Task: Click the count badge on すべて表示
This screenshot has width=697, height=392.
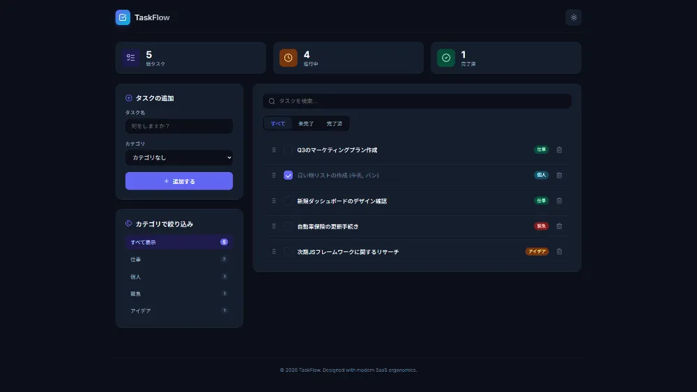Action: [x=224, y=242]
